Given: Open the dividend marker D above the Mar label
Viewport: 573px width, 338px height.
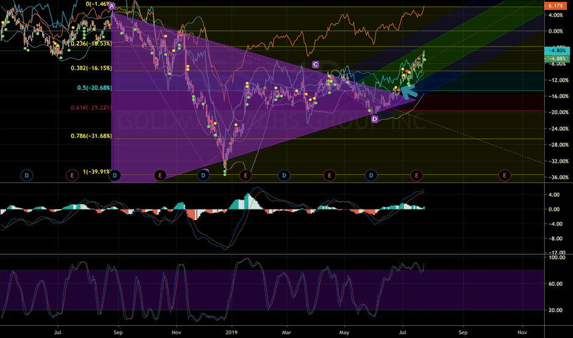Looking at the screenshot, I should [284, 176].
